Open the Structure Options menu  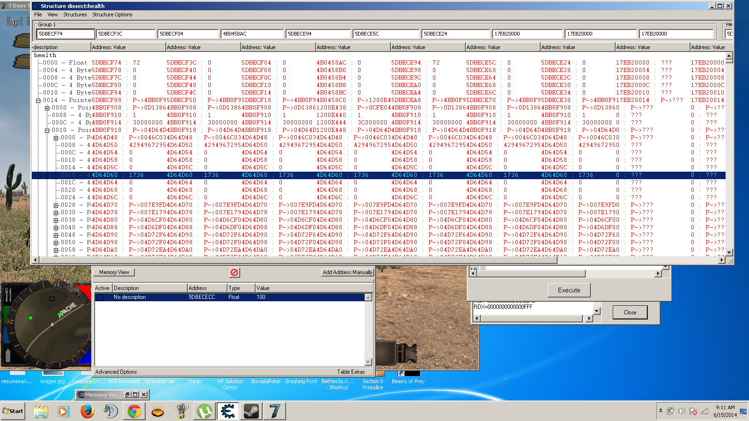(x=112, y=15)
